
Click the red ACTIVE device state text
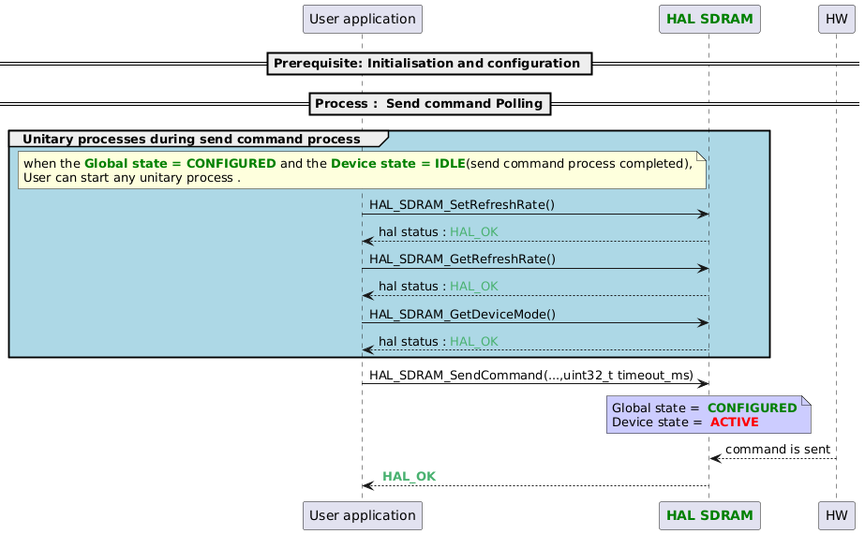(734, 422)
